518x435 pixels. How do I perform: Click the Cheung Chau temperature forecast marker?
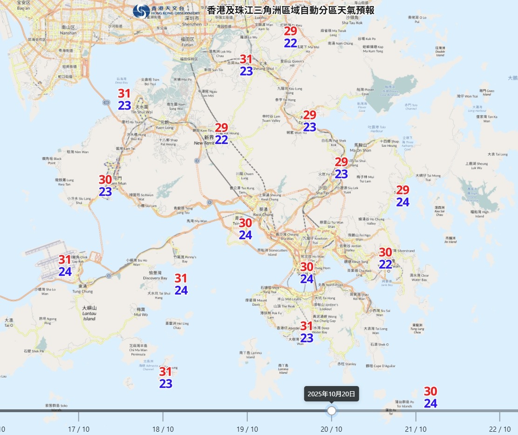pyautogui.click(x=166, y=378)
